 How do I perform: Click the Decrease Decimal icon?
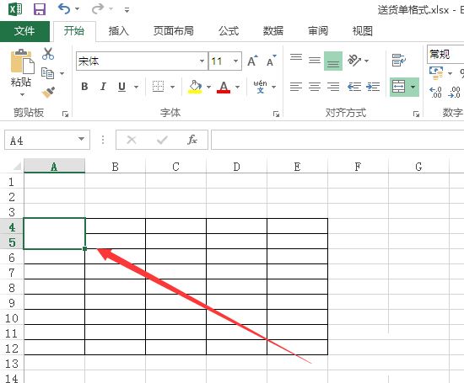(x=454, y=92)
